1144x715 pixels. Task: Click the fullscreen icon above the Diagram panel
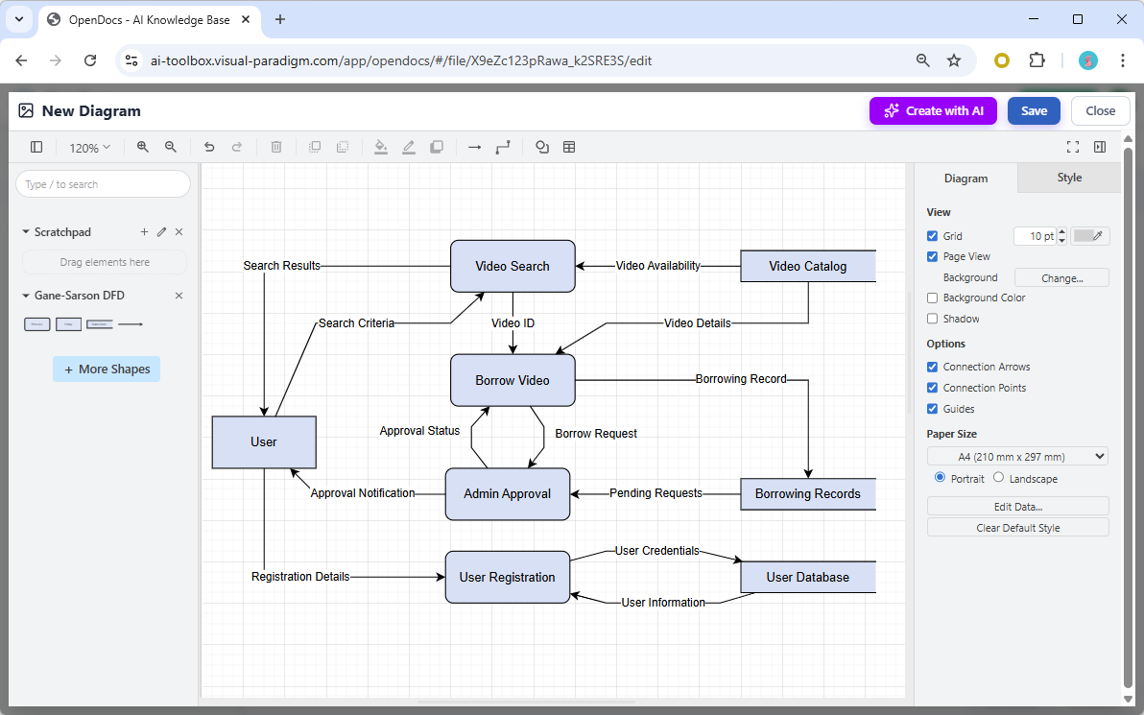click(x=1072, y=147)
